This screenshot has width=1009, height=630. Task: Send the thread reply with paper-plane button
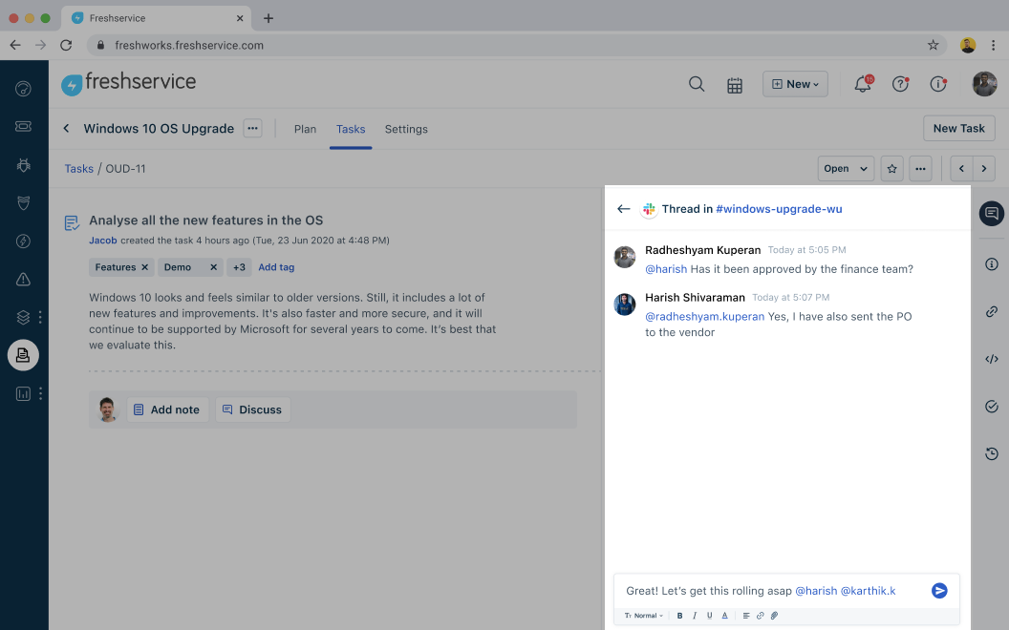[x=939, y=590]
